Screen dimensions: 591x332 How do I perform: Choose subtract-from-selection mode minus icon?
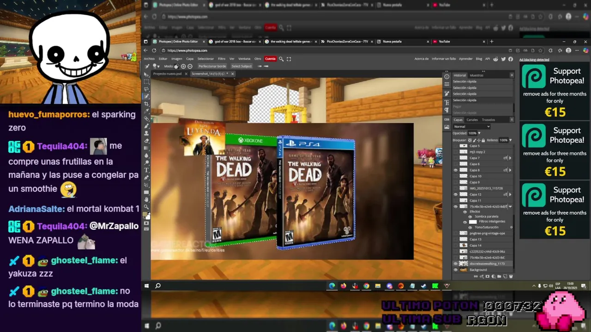(190, 66)
